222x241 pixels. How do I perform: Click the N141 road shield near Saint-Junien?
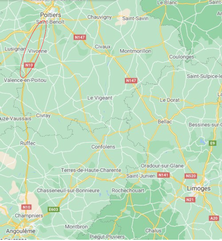163,175
